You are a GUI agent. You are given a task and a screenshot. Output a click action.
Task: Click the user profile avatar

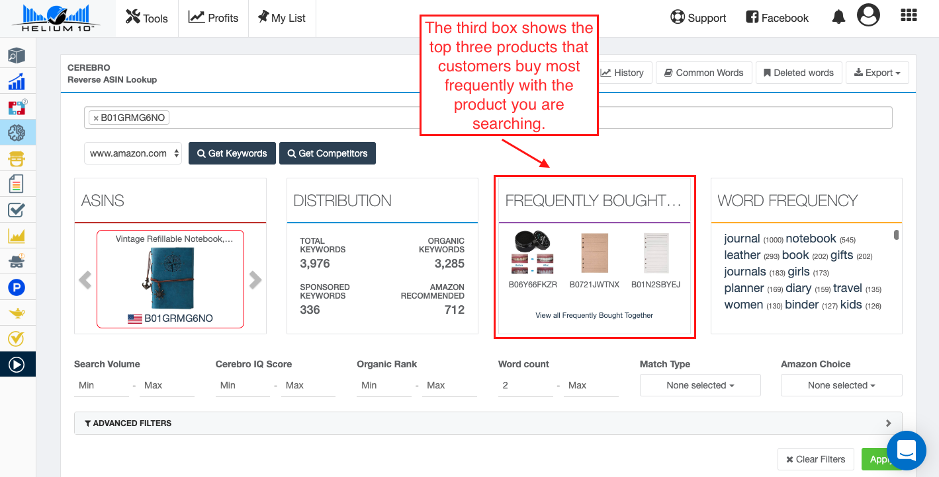(x=868, y=15)
